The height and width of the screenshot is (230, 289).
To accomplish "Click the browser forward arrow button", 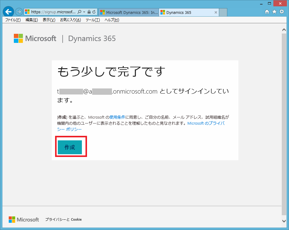I will pos(19,12).
